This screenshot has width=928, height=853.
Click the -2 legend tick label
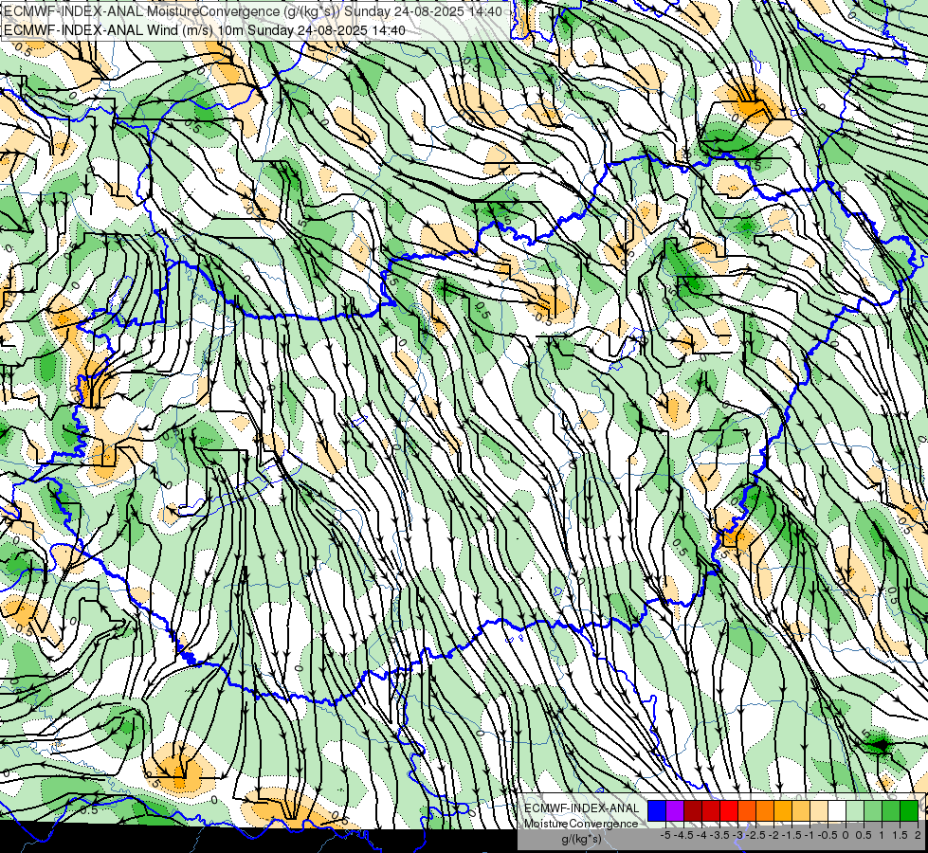[x=773, y=835]
